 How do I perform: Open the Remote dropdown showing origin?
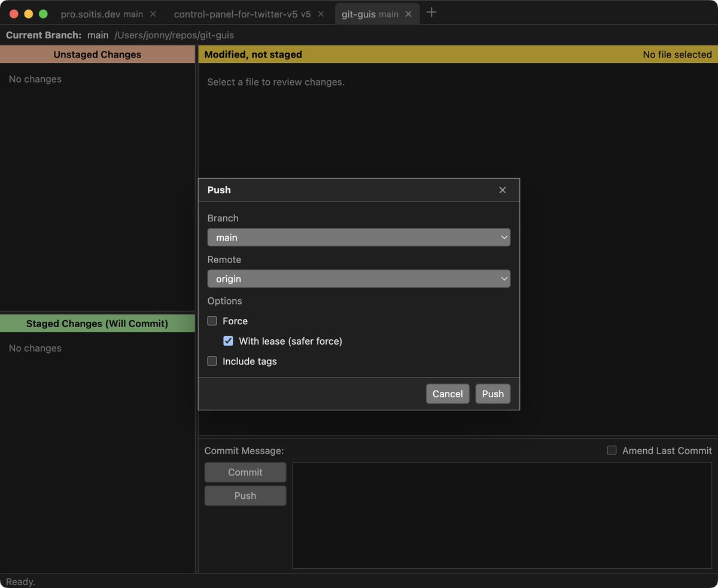click(359, 279)
